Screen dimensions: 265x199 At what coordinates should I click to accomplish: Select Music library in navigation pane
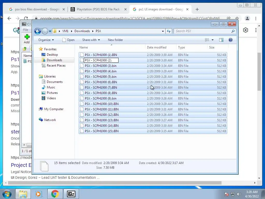(x=51, y=87)
